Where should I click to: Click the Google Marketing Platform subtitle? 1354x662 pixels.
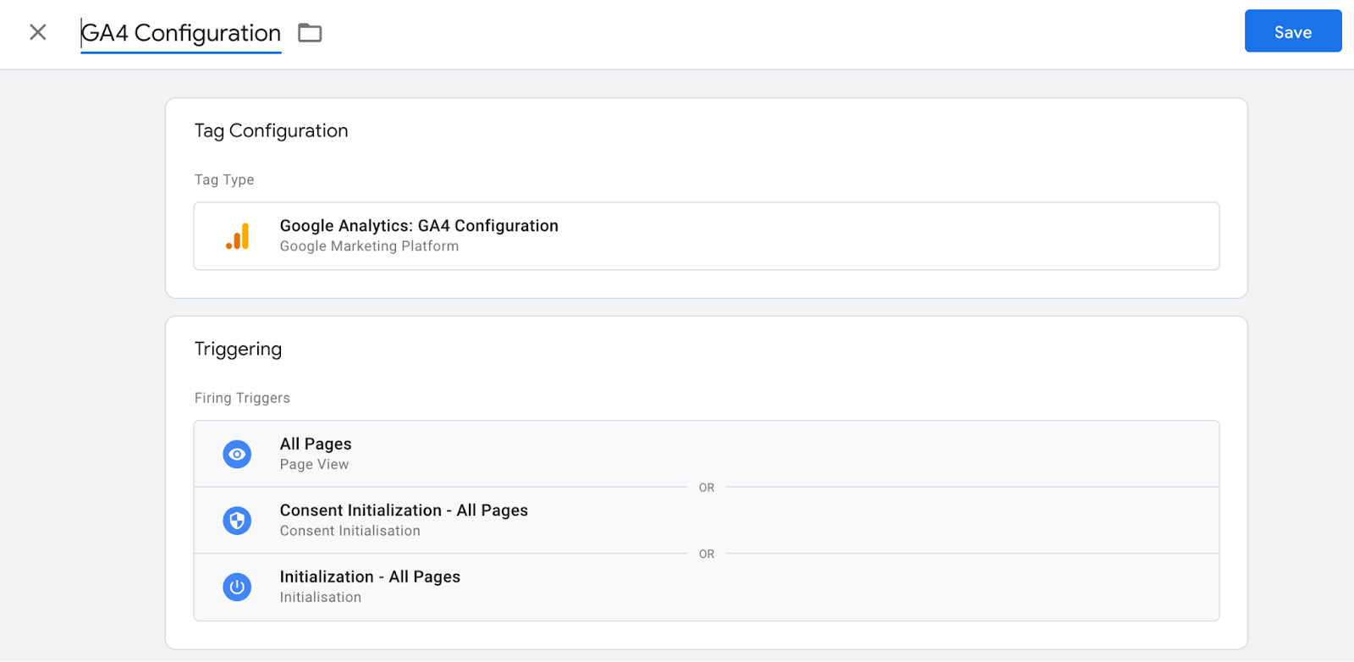click(x=369, y=246)
